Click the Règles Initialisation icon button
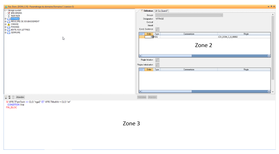 click(x=158, y=65)
